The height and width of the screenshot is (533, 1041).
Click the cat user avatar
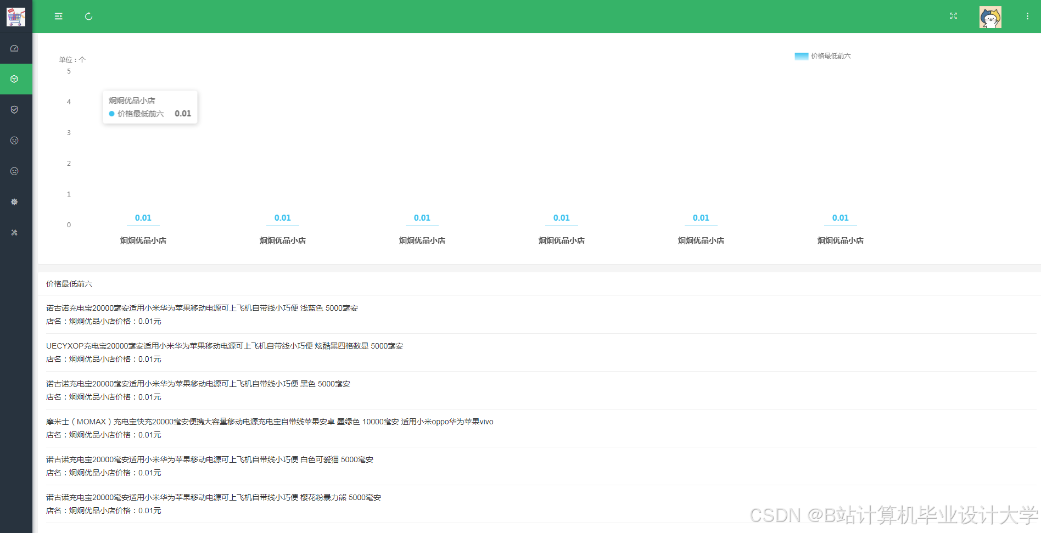[x=990, y=17]
